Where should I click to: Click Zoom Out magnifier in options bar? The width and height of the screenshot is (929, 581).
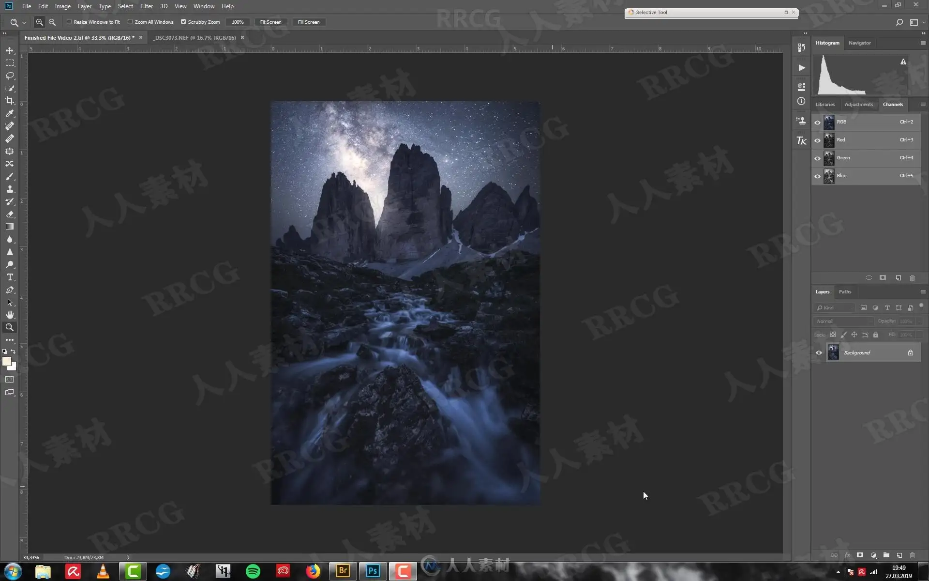52,22
